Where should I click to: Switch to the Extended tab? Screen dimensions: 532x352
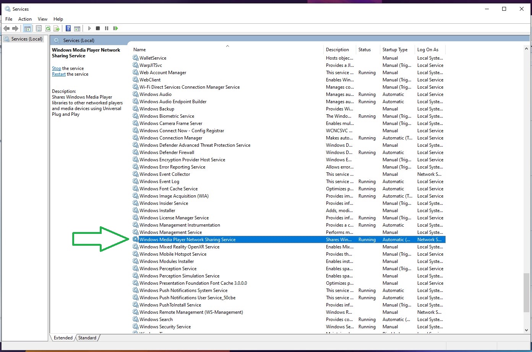pyautogui.click(x=63, y=337)
